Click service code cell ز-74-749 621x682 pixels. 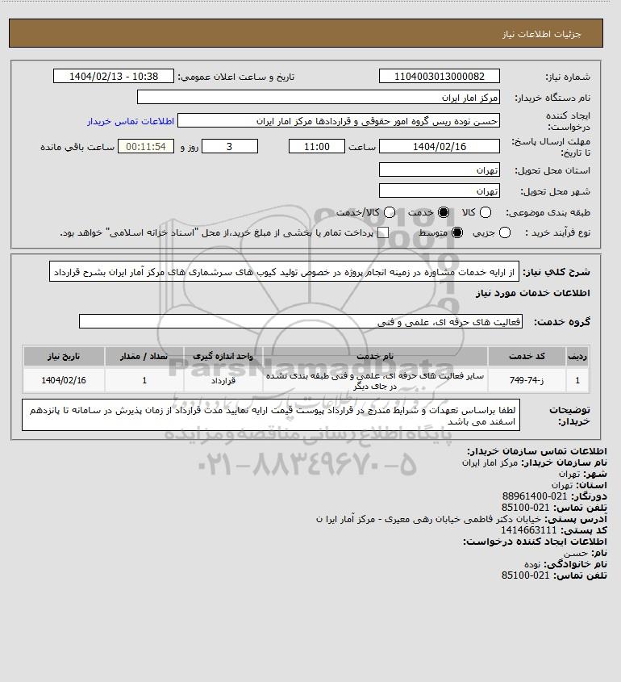(x=527, y=380)
